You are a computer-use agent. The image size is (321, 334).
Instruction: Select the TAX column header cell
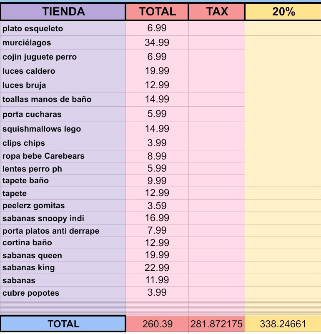pyautogui.click(x=217, y=12)
